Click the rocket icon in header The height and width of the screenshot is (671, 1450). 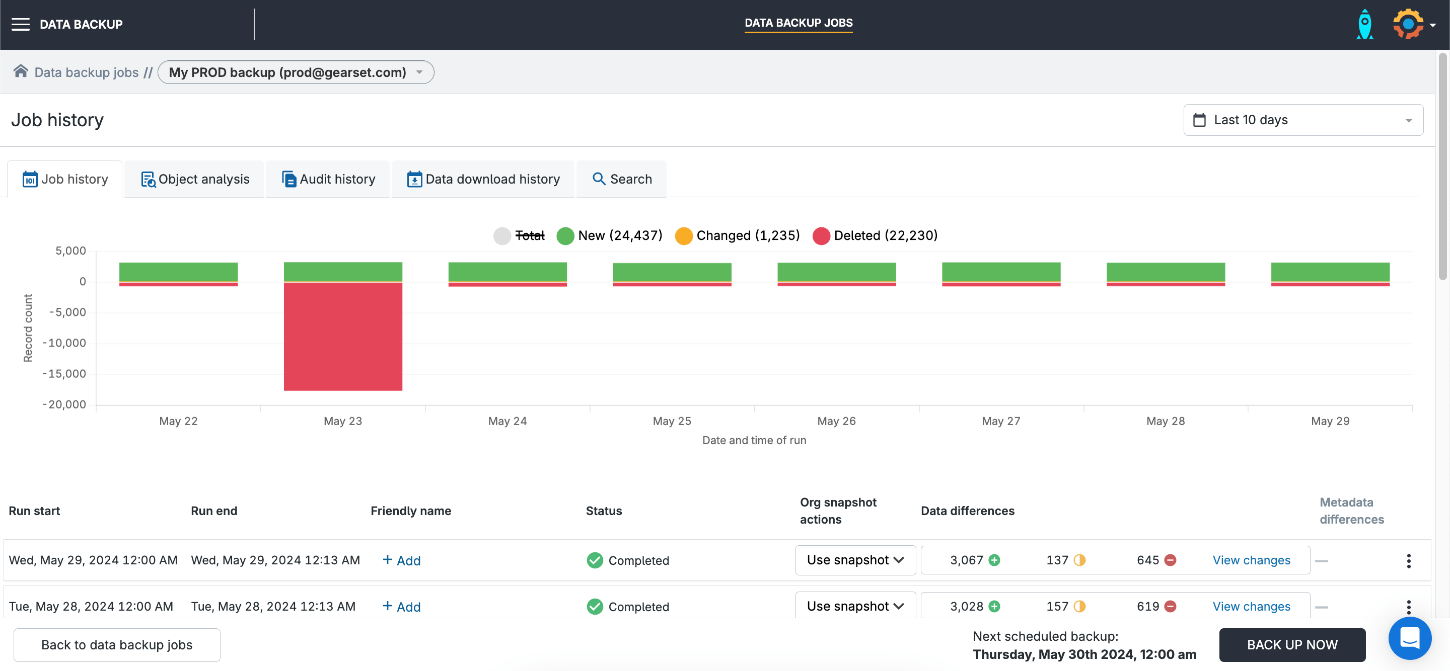coord(1364,25)
